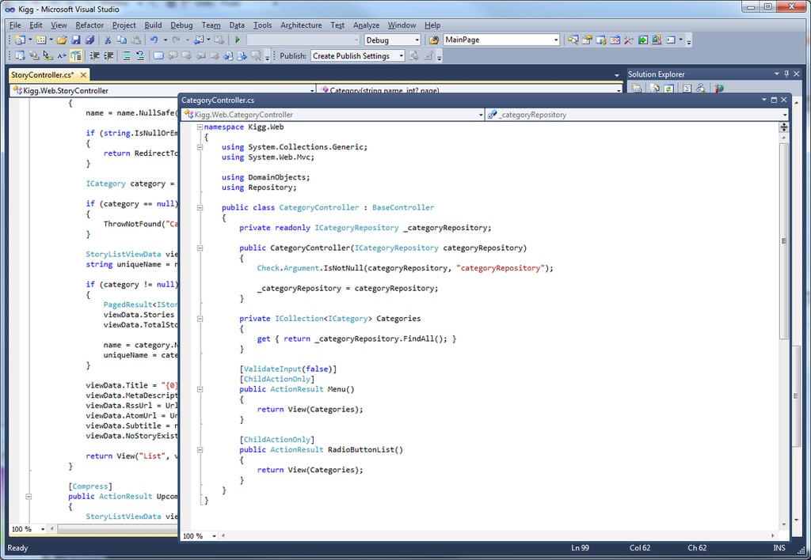Screen dimensions: 811x560
Task: Click the Start Page green arrow icon
Action: tap(643, 40)
